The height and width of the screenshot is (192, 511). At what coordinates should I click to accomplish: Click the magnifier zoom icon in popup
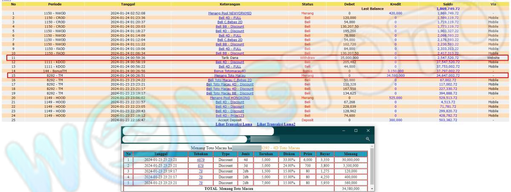coord(367,139)
